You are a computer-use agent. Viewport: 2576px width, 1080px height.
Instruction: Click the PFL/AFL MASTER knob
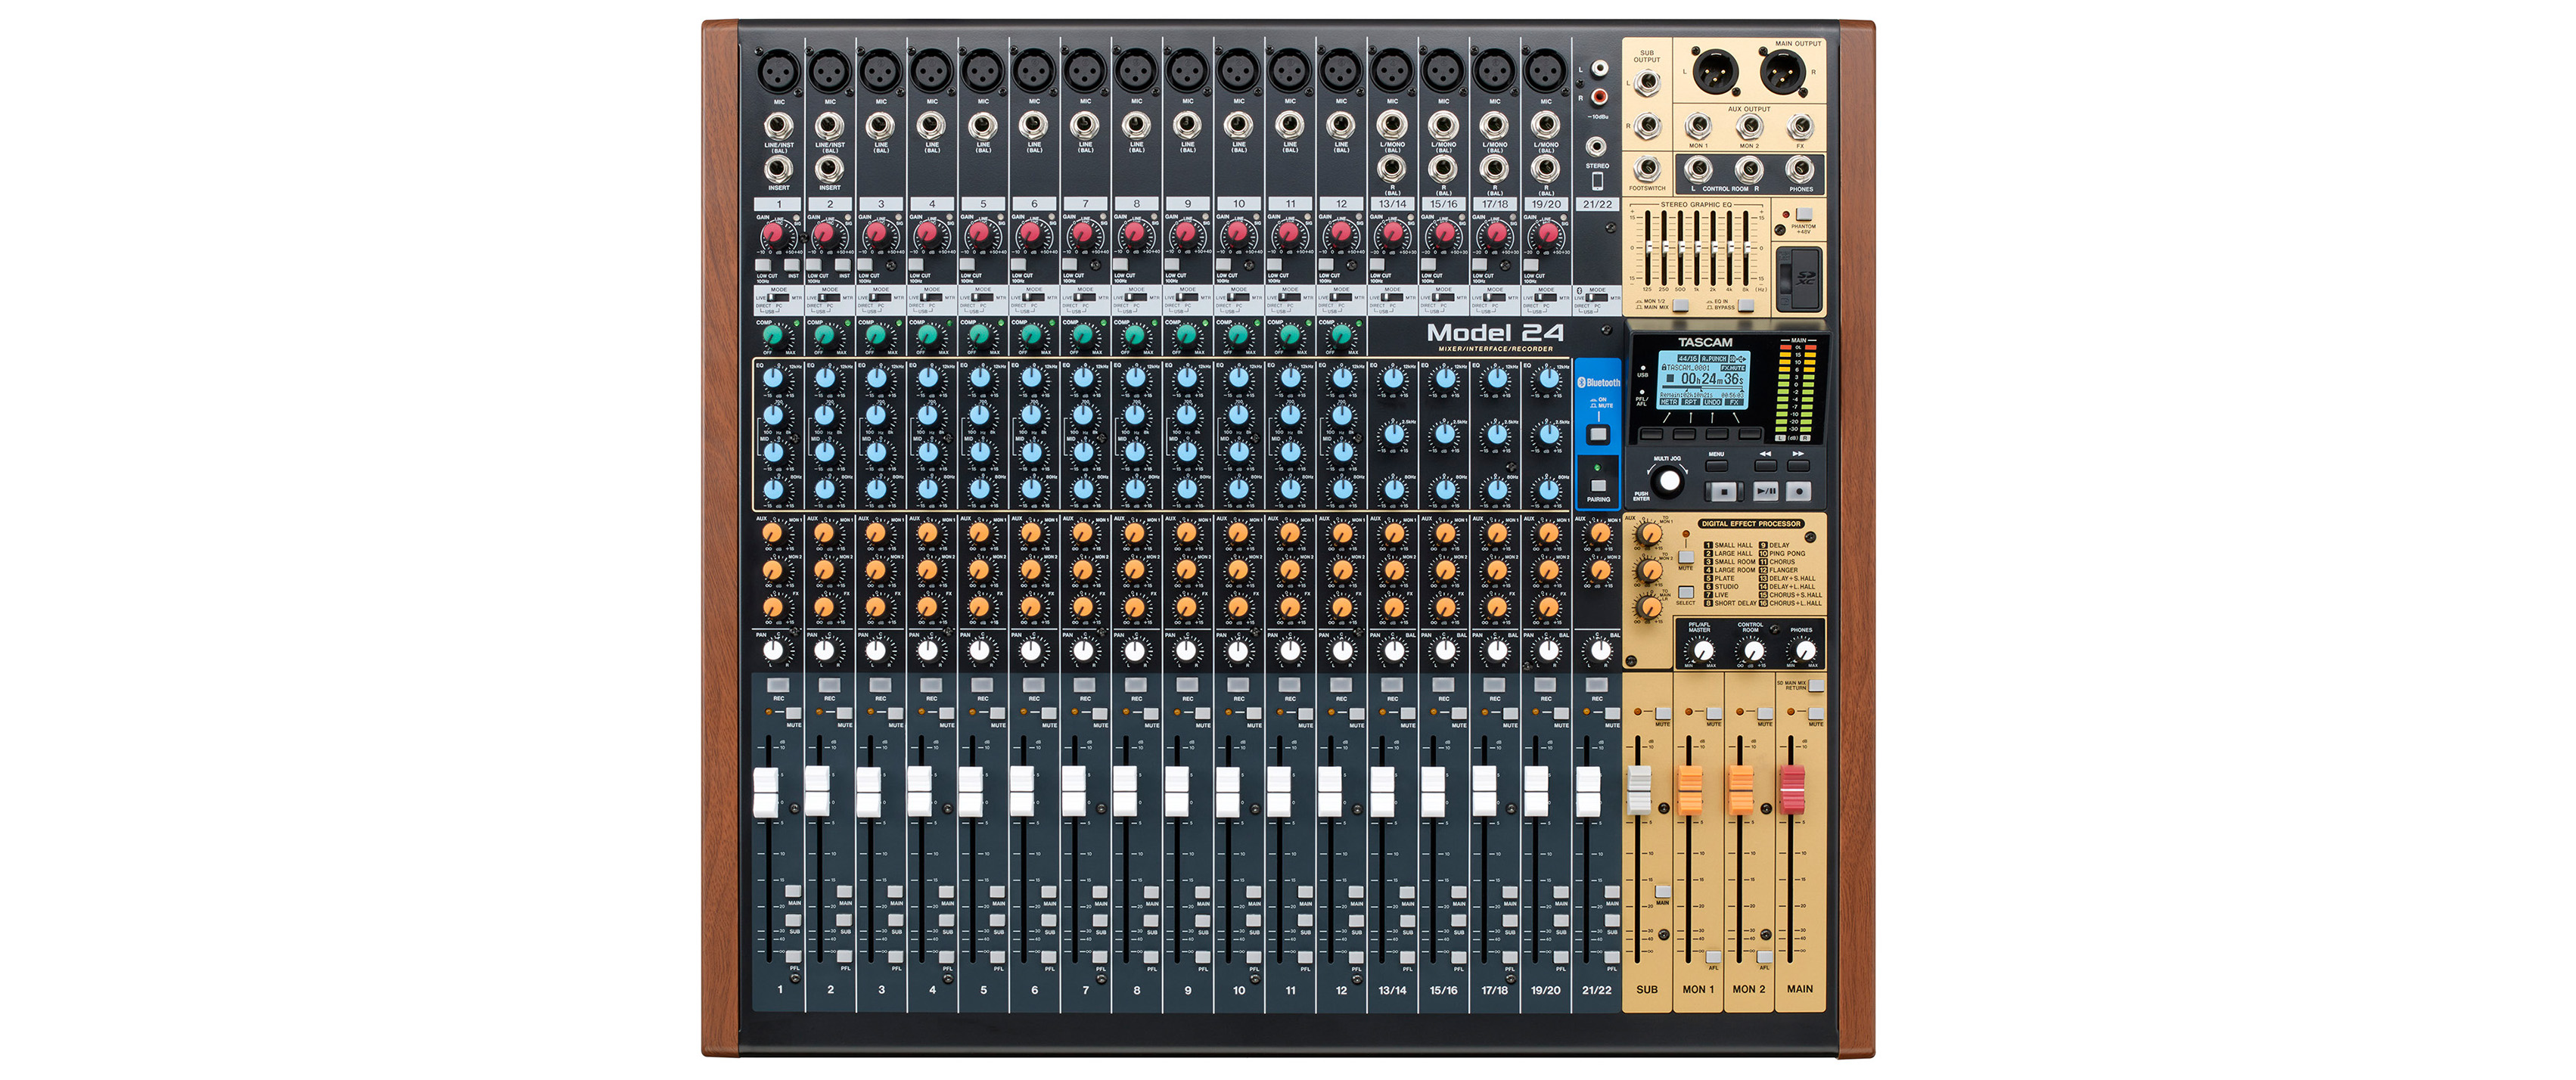pyautogui.click(x=1702, y=652)
